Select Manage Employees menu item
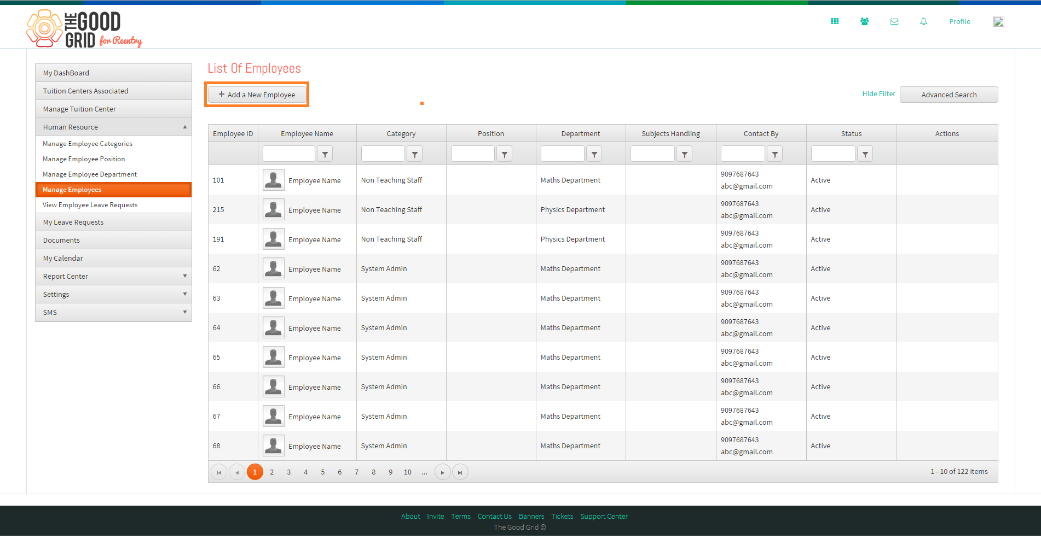Image resolution: width=1041 pixels, height=539 pixels. [x=113, y=190]
